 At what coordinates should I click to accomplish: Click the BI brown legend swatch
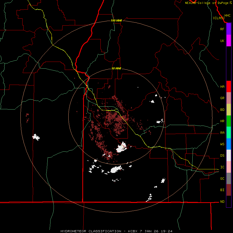[229, 190]
